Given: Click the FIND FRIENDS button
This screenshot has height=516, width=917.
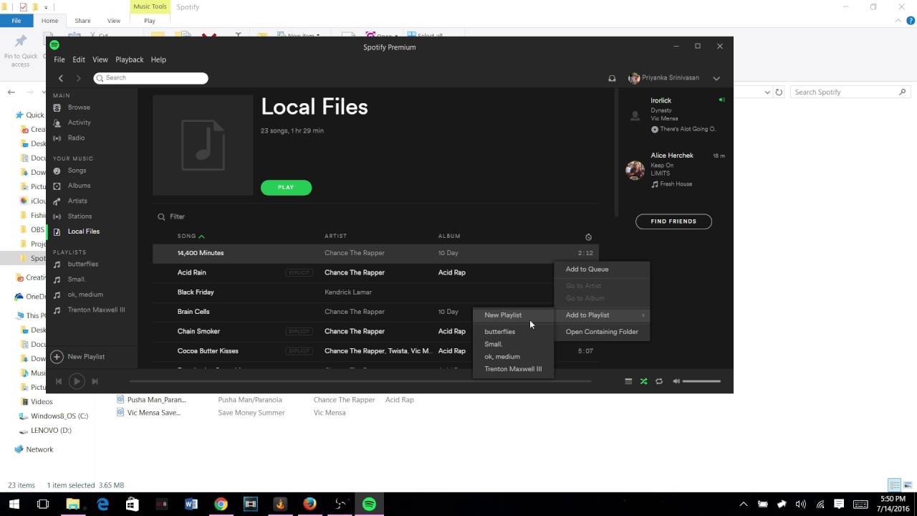Looking at the screenshot, I should coord(673,221).
